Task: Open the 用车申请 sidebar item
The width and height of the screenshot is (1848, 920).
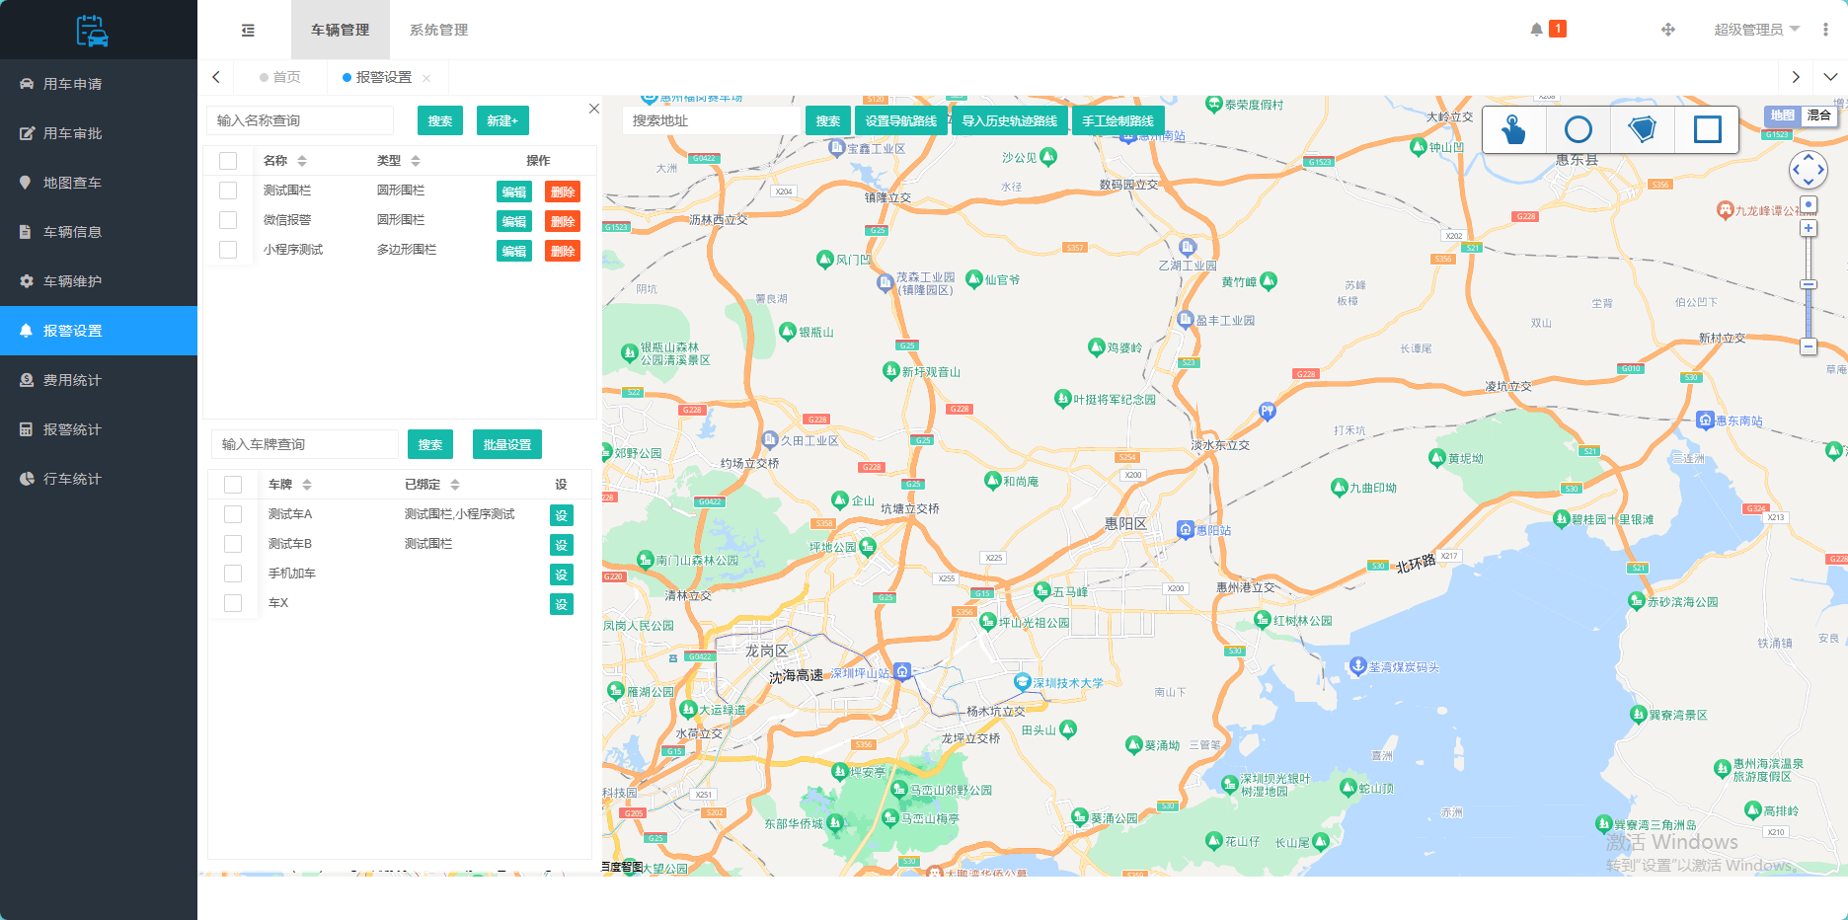Action: click(99, 84)
